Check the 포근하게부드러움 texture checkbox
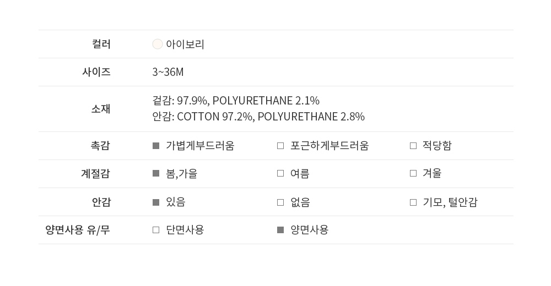Screen dimensions: 551x286 [280, 146]
